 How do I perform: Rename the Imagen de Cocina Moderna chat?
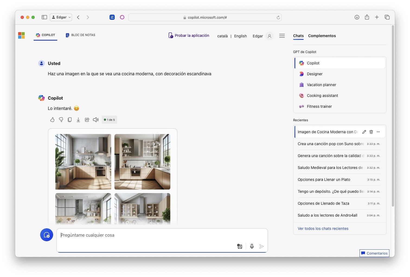(364, 132)
